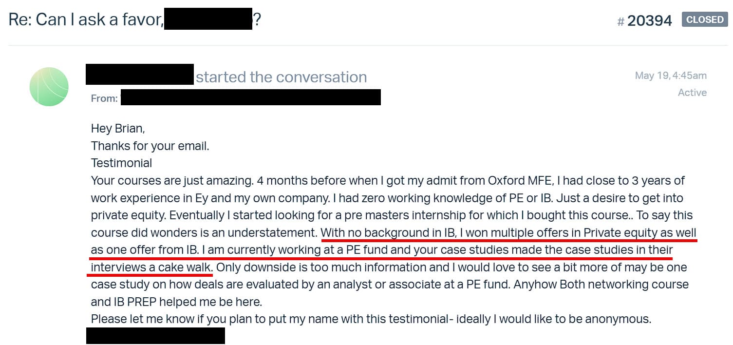Click the "Please let me know" closing line
733x345 pixels.
[x=371, y=319]
